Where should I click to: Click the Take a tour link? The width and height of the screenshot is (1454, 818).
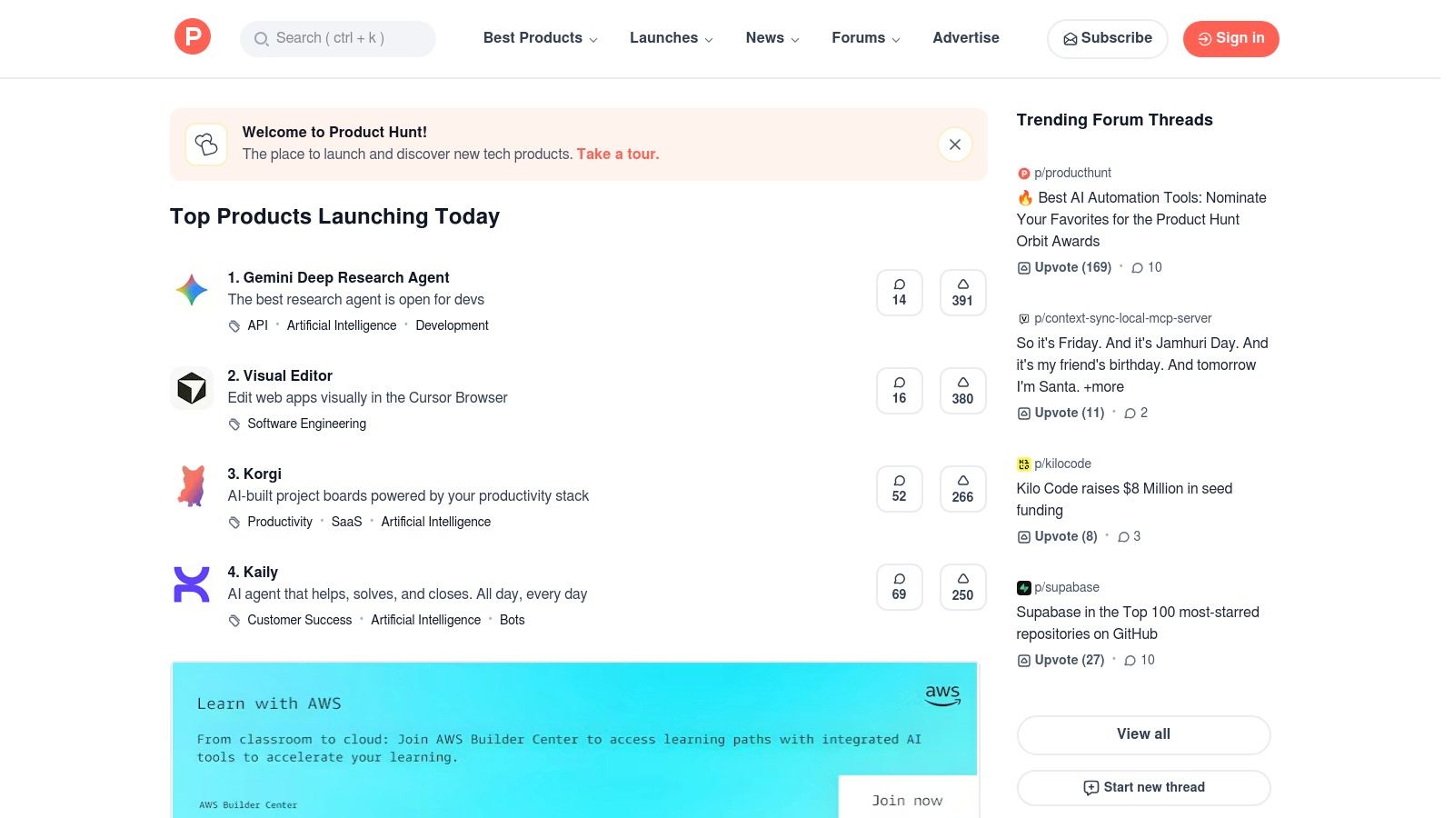(617, 154)
